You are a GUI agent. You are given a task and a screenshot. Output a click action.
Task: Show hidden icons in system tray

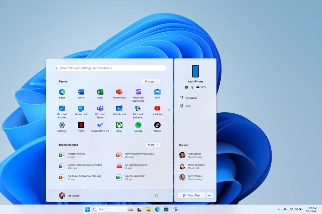pyautogui.click(x=278, y=209)
